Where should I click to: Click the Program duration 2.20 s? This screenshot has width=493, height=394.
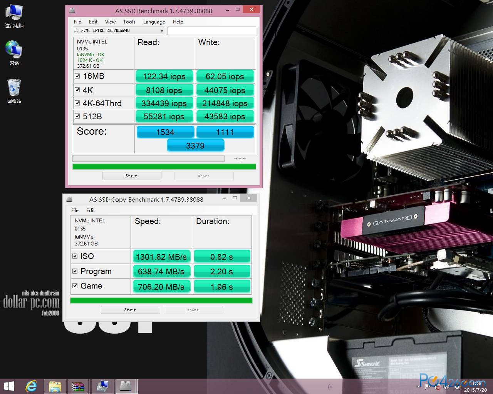(222, 271)
